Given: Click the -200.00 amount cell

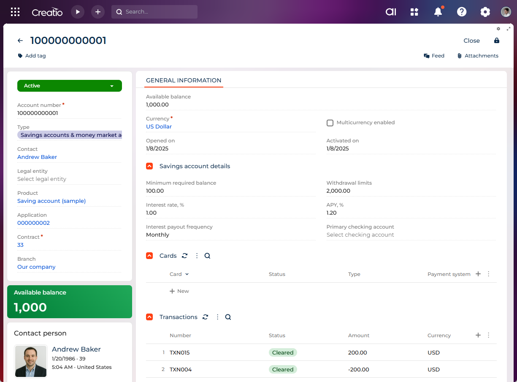Looking at the screenshot, I should [x=359, y=369].
